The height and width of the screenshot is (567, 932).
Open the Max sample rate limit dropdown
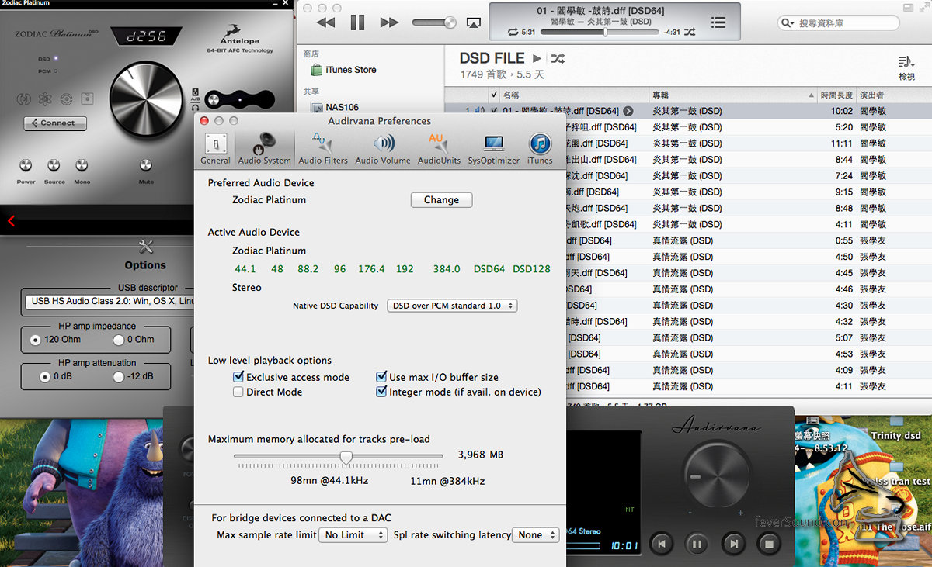pos(353,535)
